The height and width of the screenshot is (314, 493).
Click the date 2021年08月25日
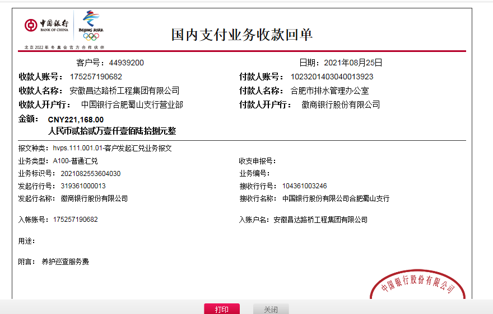coord(352,63)
